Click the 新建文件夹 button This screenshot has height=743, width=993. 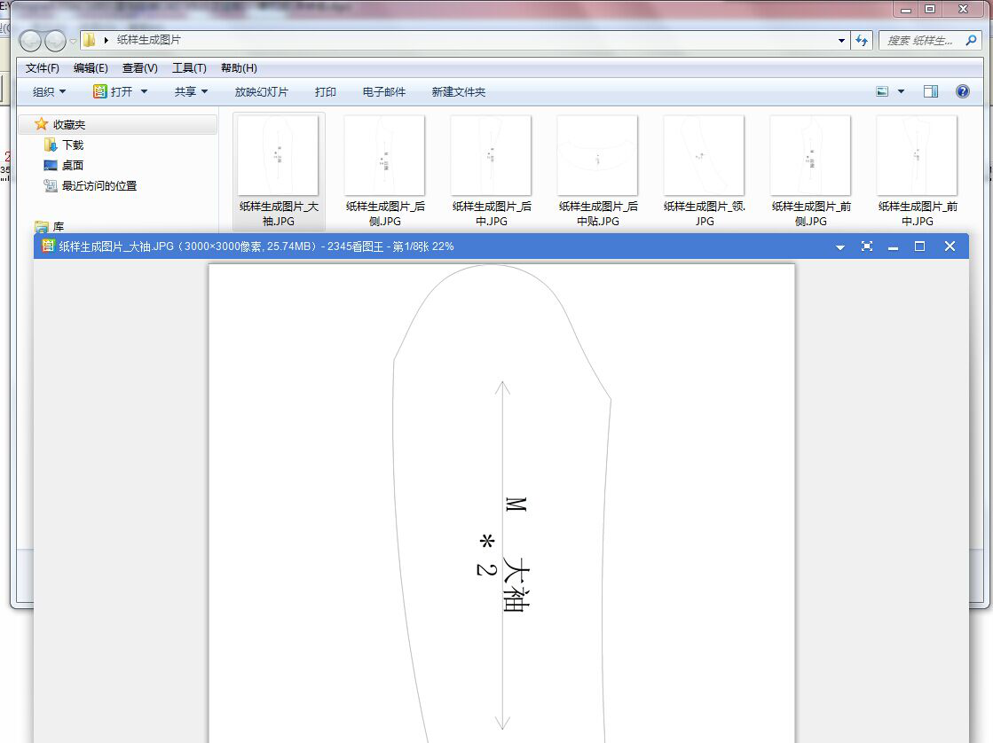458,91
